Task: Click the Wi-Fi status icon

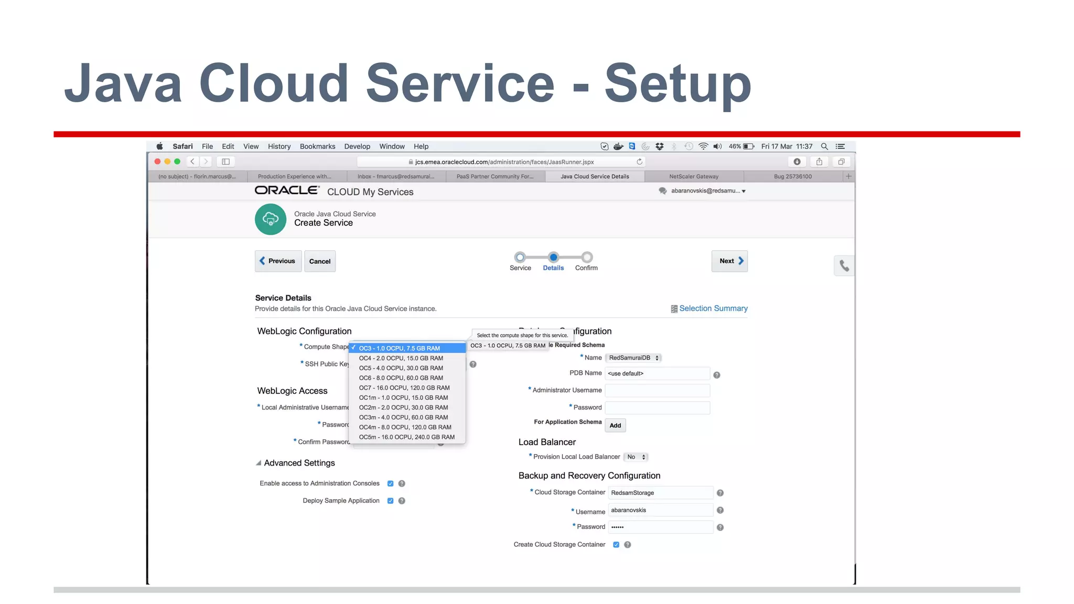Action: [703, 146]
